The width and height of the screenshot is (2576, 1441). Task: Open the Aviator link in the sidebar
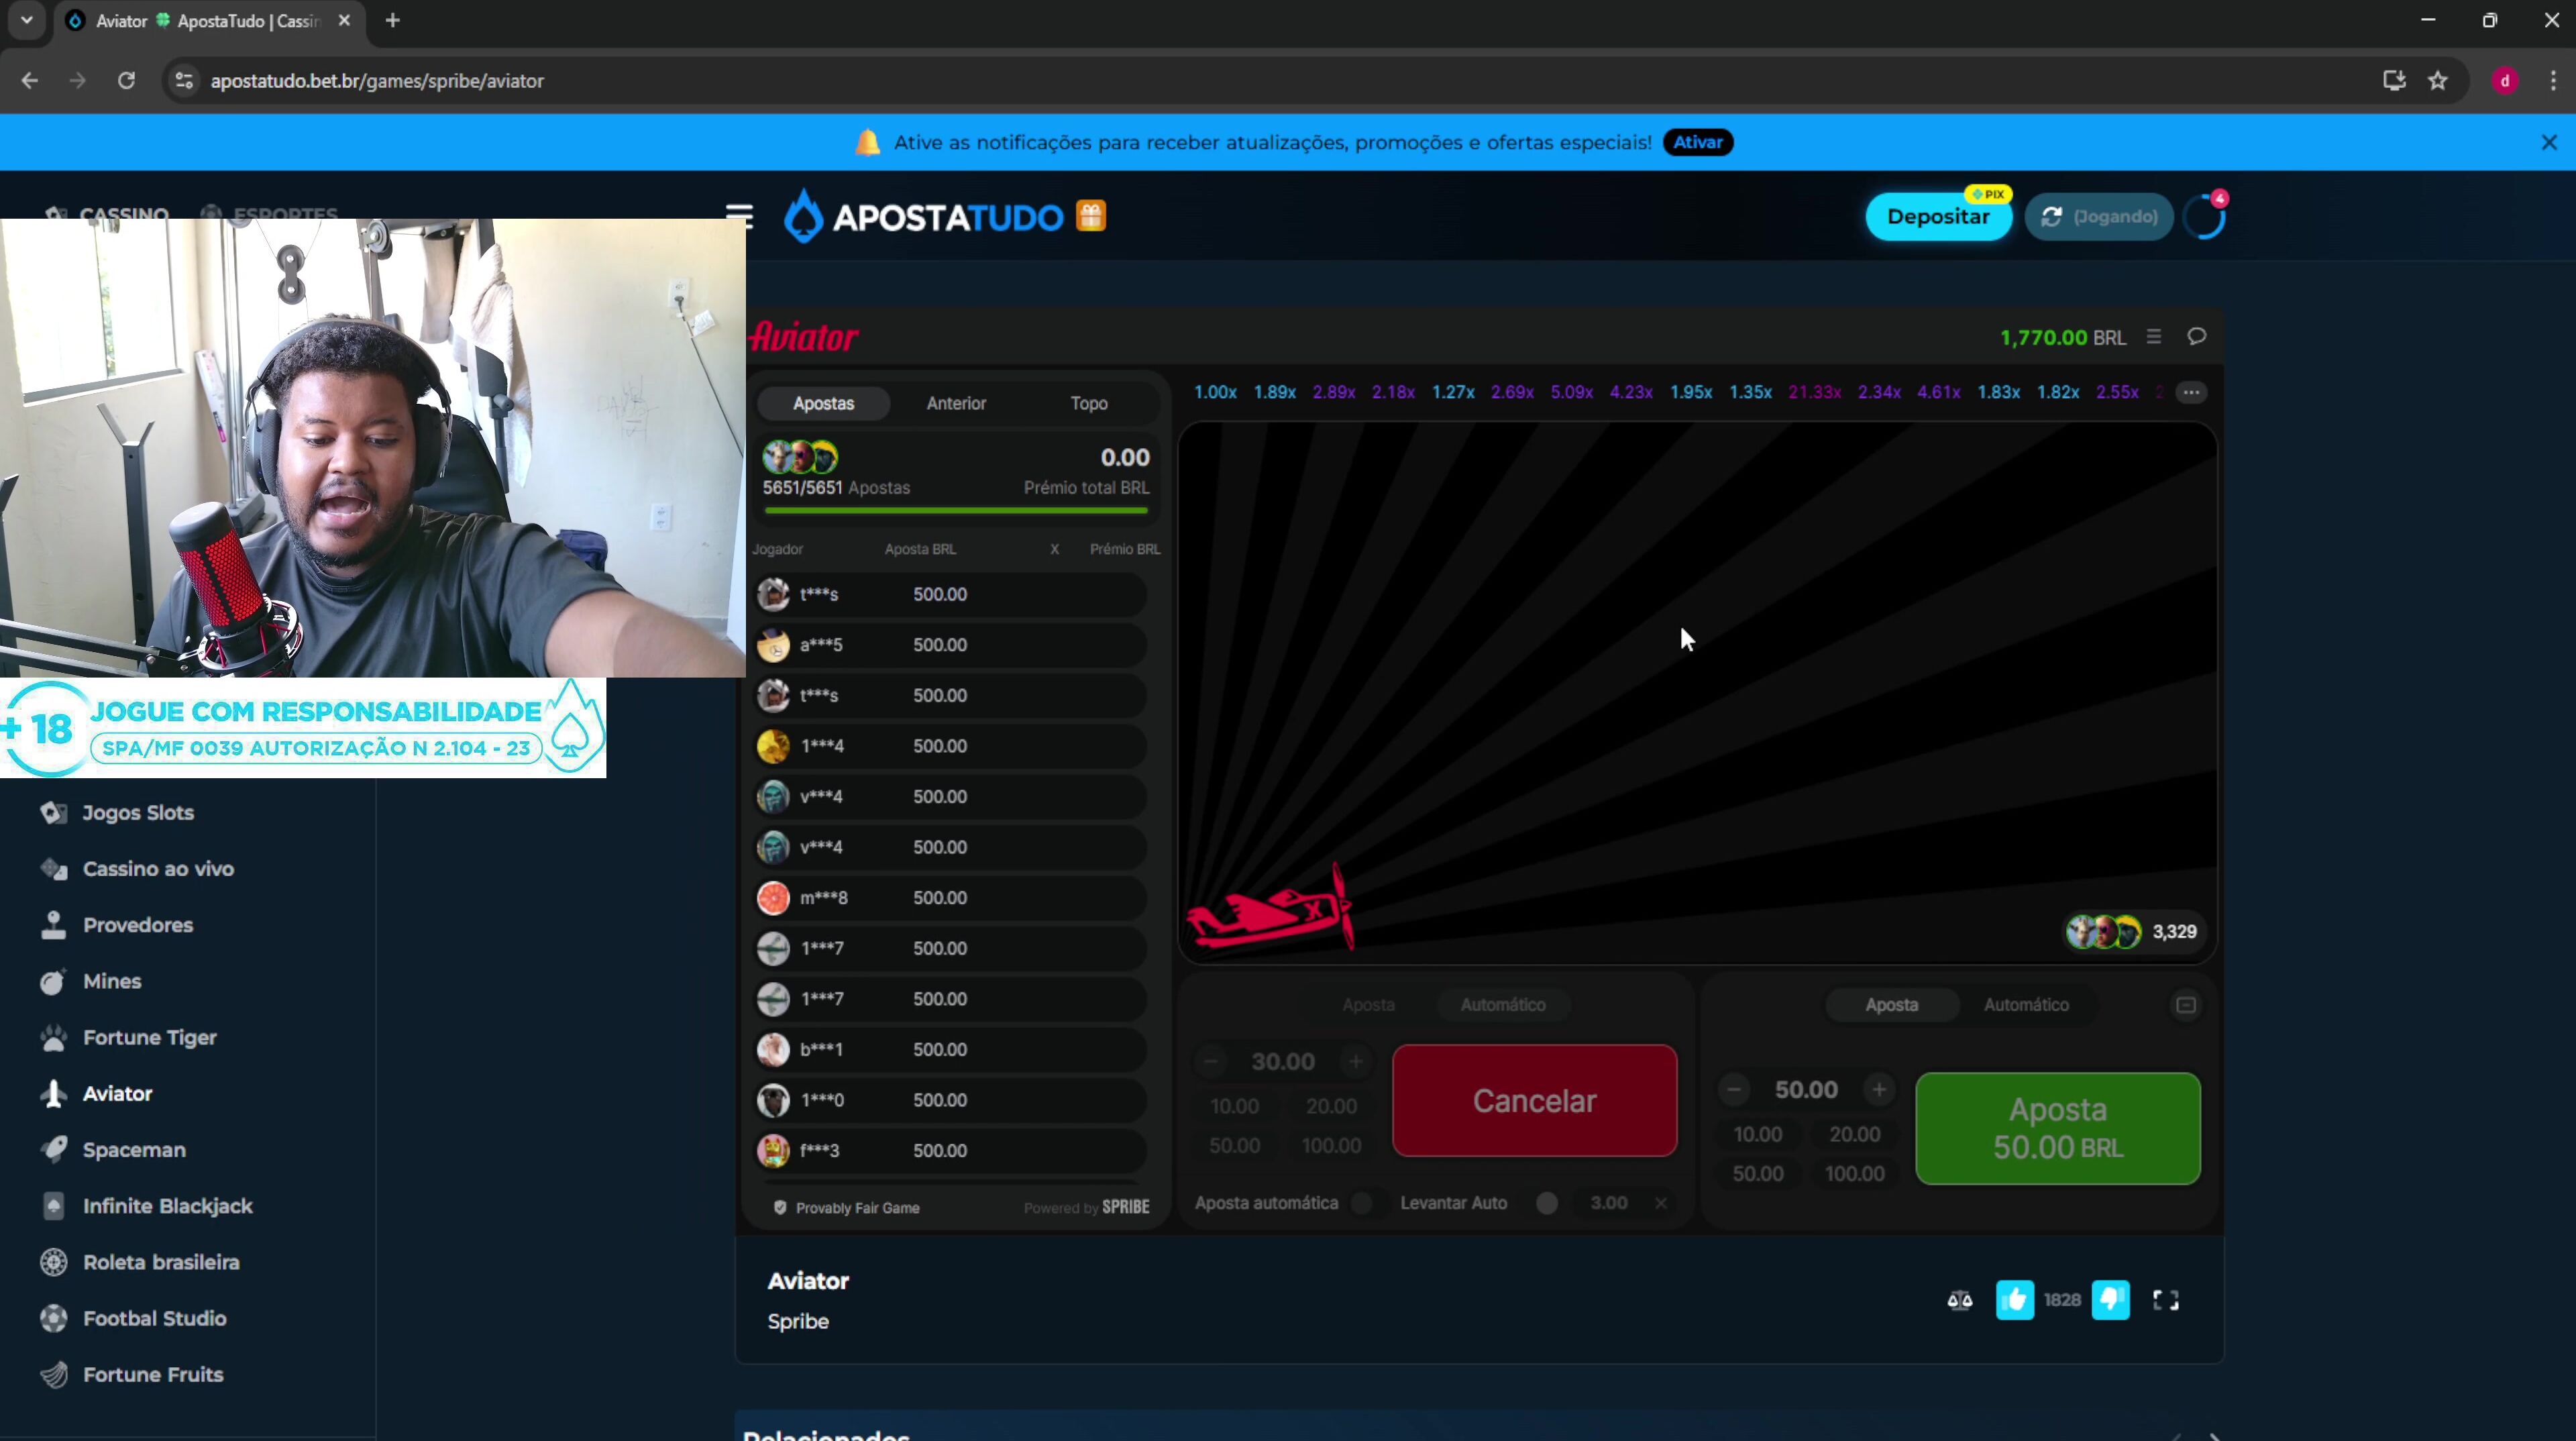tap(117, 1093)
